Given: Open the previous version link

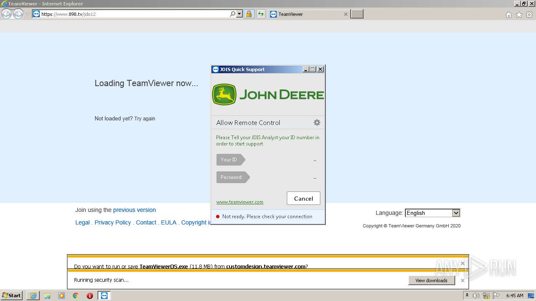Looking at the screenshot, I should [x=134, y=210].
